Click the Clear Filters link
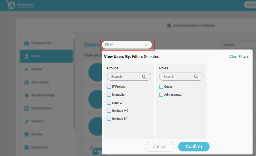256x156 pixels. [239, 57]
